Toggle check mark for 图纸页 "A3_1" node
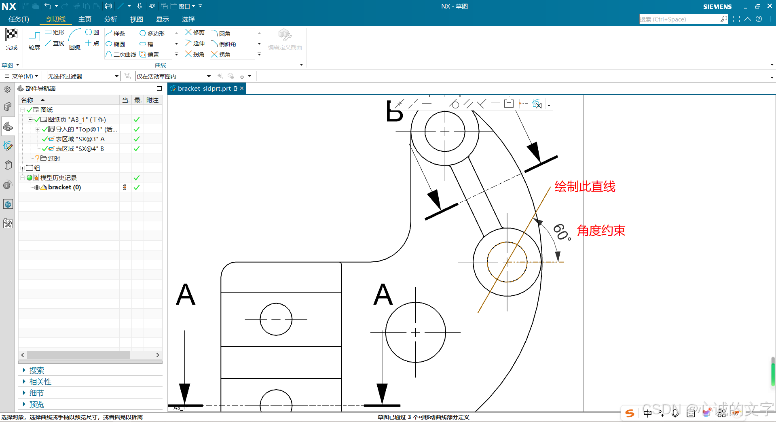The height and width of the screenshot is (422, 776). click(x=37, y=119)
